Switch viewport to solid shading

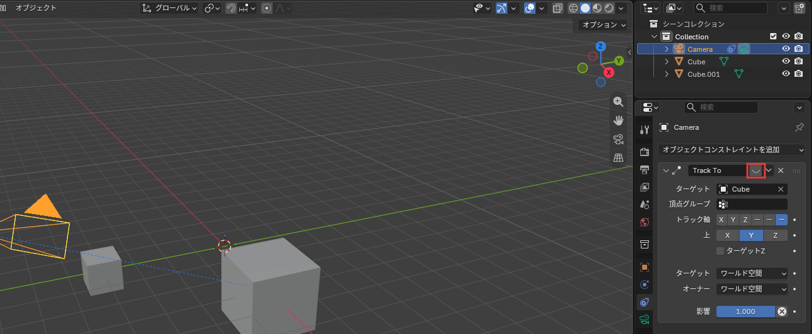pos(585,8)
